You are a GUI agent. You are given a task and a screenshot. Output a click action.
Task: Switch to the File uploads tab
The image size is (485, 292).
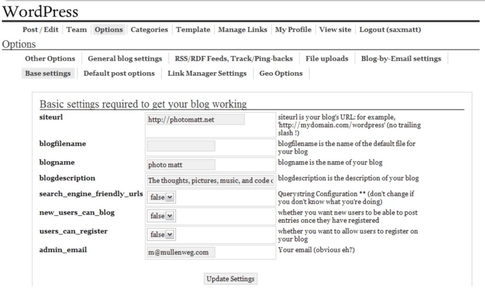[327, 59]
